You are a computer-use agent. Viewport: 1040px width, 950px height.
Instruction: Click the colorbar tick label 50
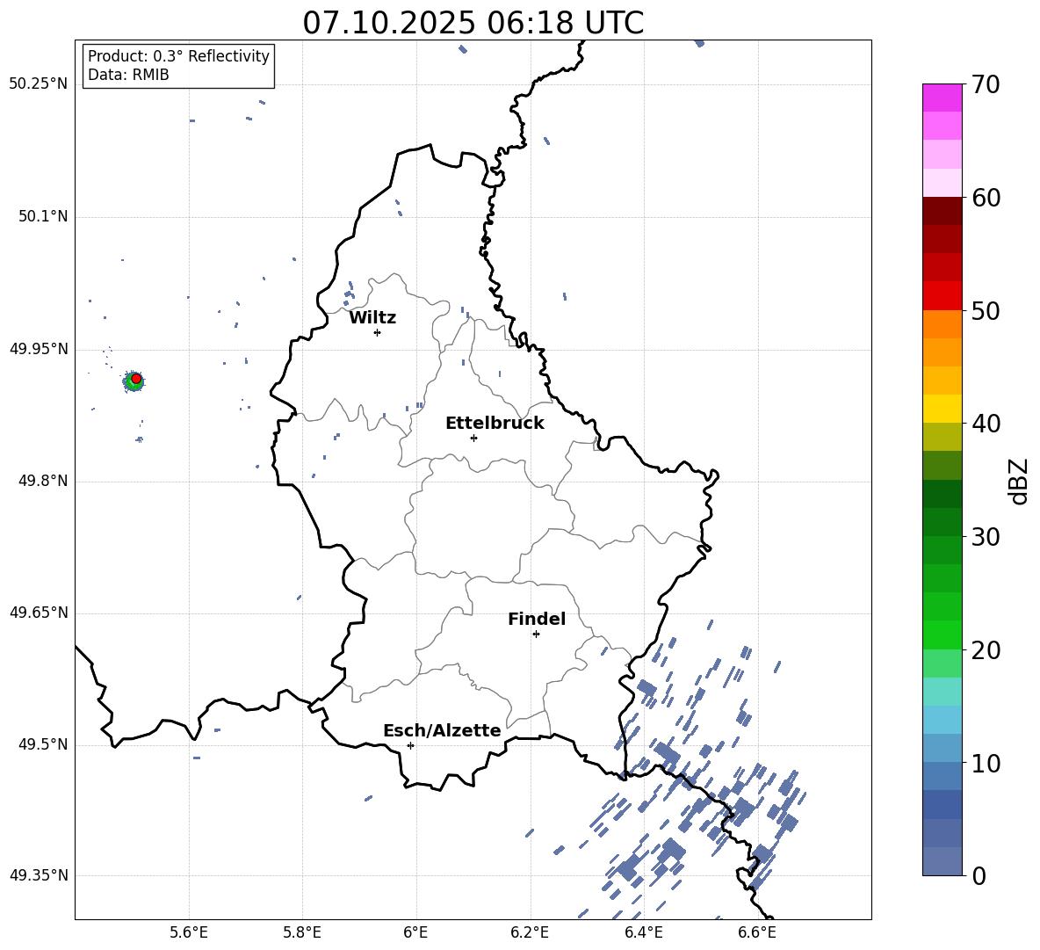point(986,311)
